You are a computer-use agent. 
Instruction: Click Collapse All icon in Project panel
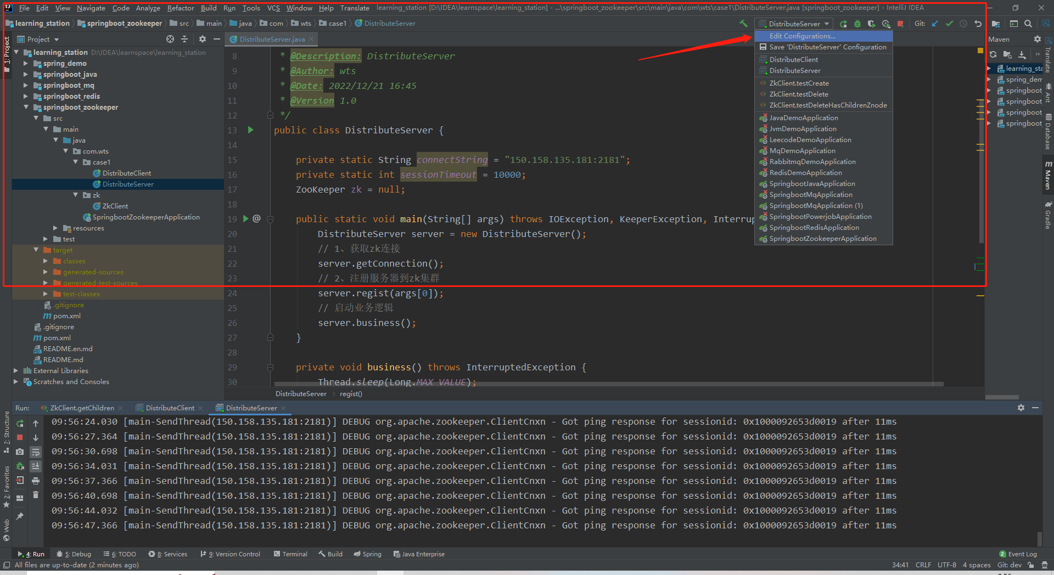(184, 39)
